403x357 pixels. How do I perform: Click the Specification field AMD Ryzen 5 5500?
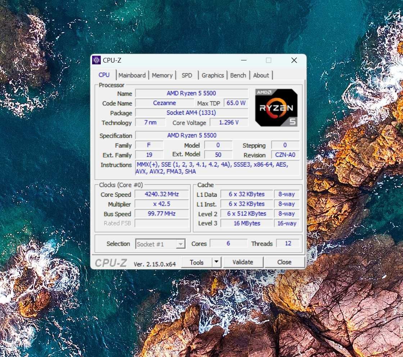point(217,135)
